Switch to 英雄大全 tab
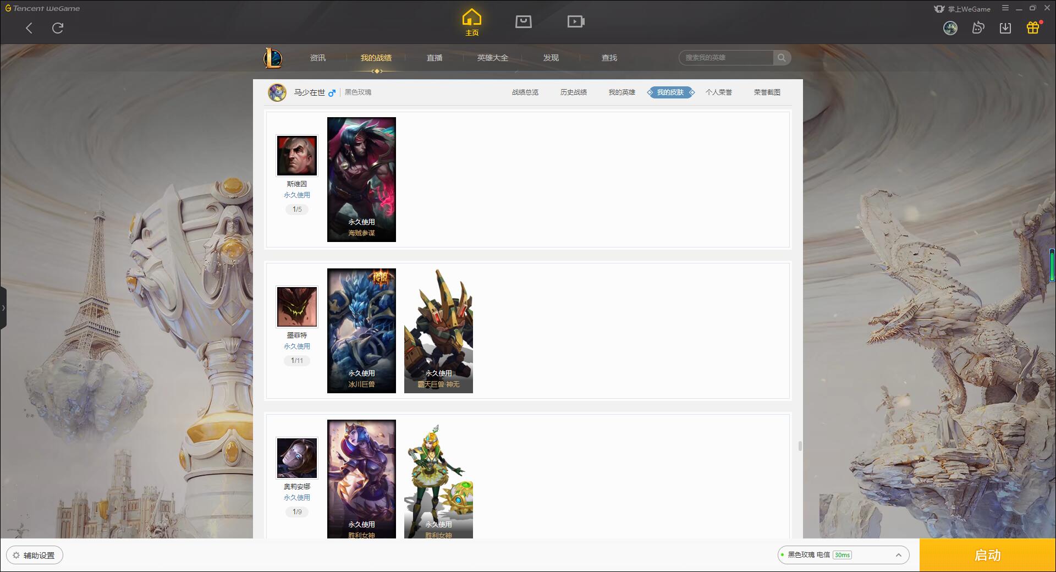The width and height of the screenshot is (1056, 572). [x=493, y=58]
